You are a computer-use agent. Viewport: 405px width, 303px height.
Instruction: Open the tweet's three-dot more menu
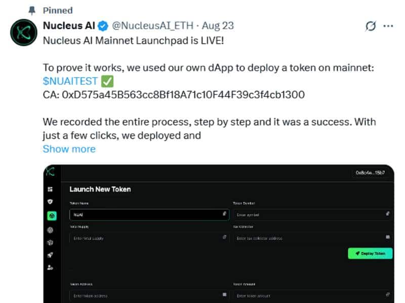[388, 26]
